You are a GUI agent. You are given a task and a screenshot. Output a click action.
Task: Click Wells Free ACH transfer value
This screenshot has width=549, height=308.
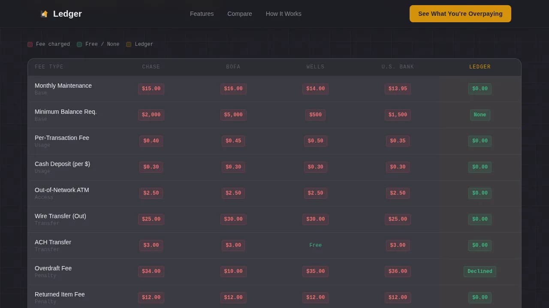[x=315, y=246]
